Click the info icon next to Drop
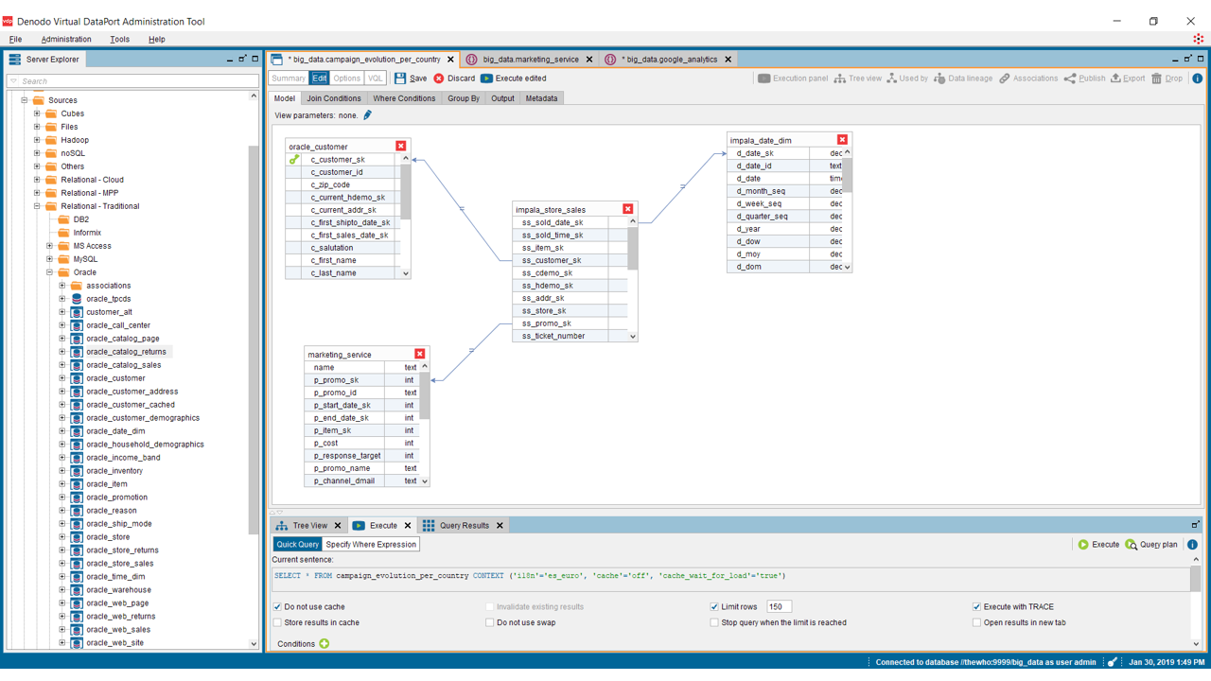Screen dimensions: 1211x681 point(1197,79)
